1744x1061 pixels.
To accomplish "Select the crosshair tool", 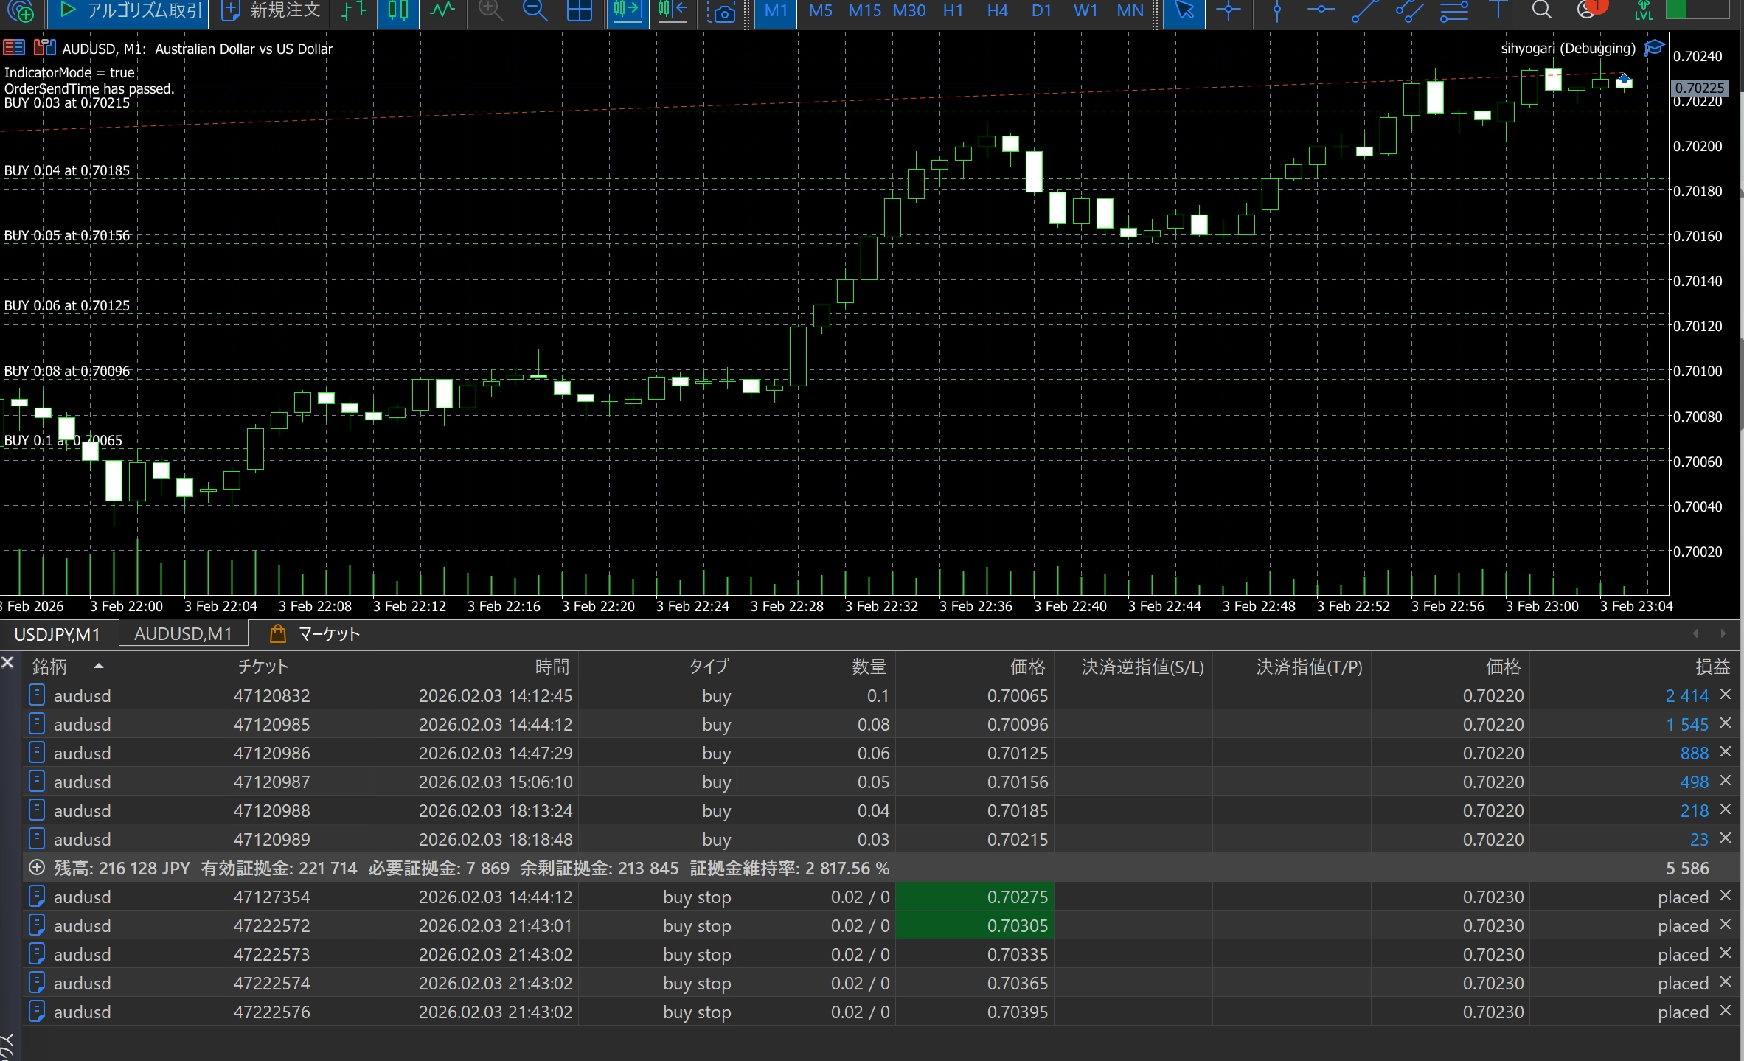I will pos(1229,10).
